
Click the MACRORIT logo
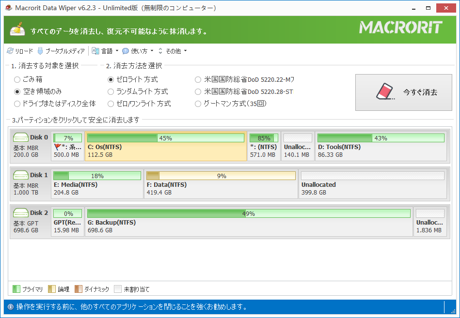401,27
